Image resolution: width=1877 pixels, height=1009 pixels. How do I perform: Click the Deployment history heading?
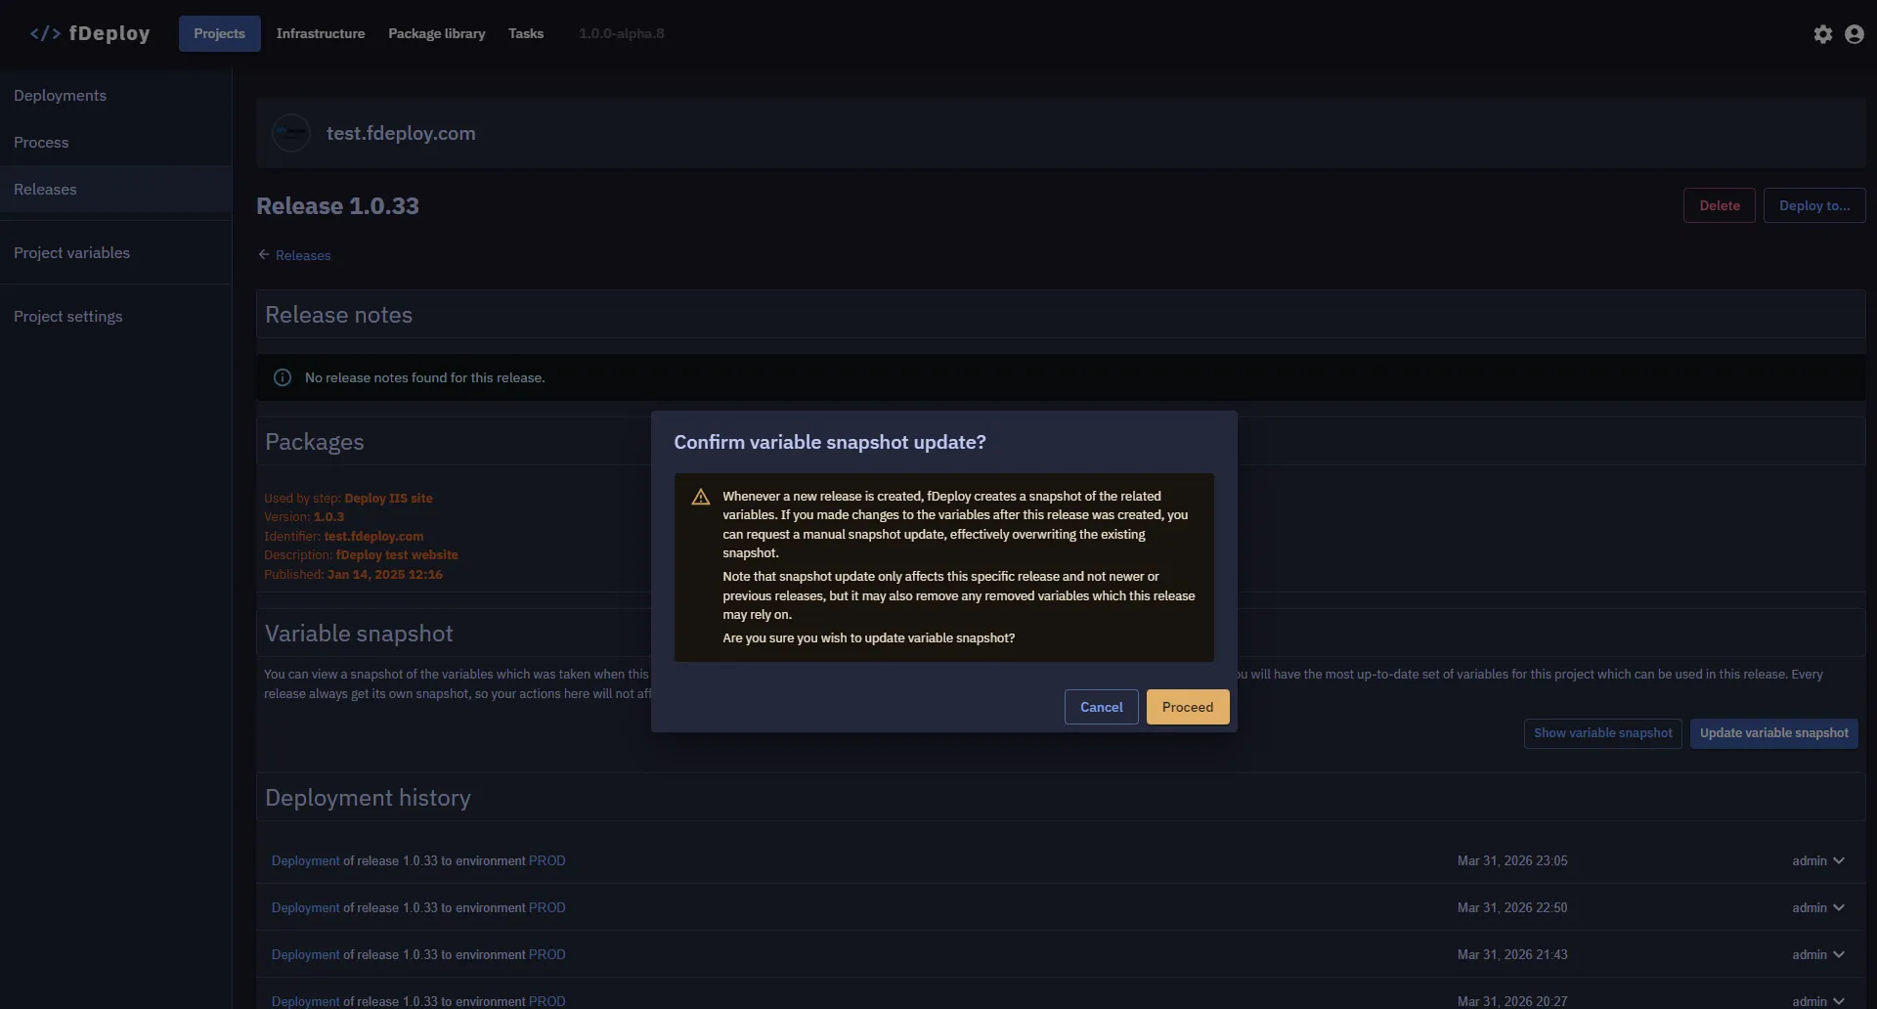368,799
